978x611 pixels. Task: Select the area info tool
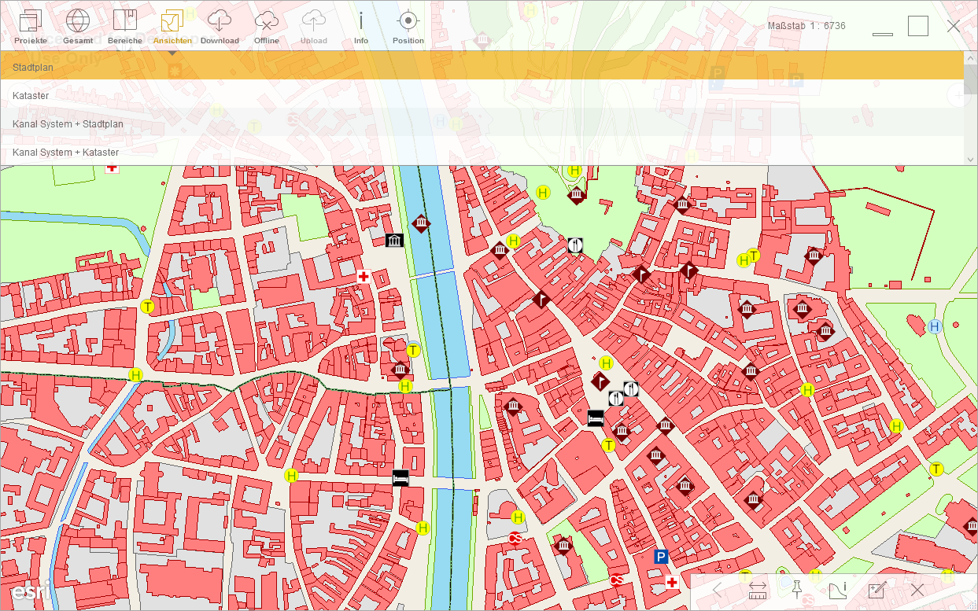pos(837,589)
